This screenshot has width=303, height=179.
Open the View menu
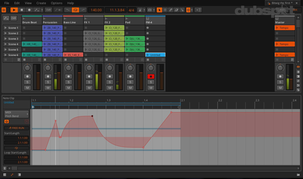coord(28,3)
